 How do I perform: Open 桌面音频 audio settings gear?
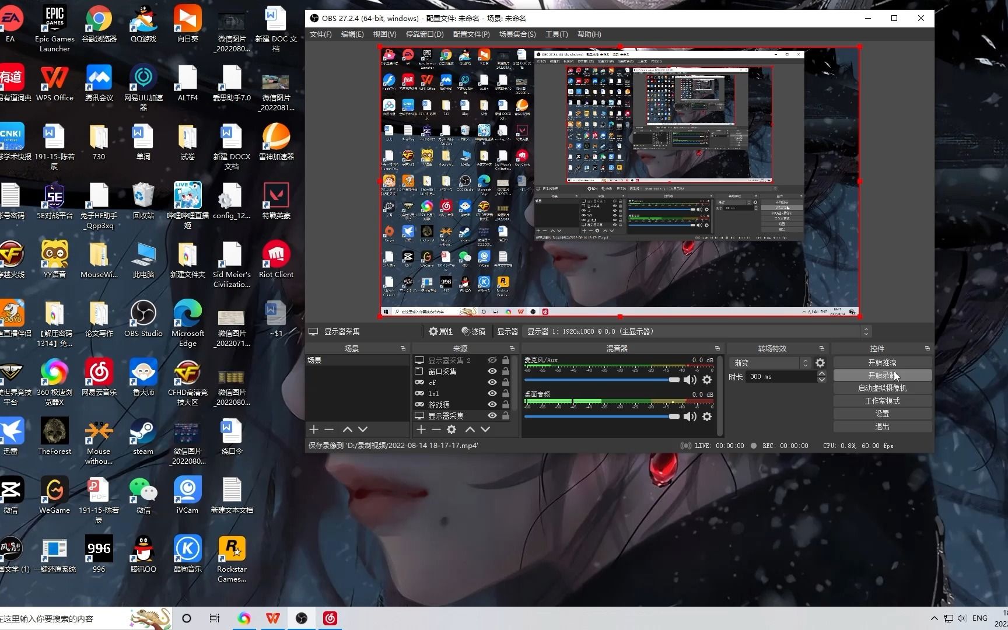click(x=707, y=416)
